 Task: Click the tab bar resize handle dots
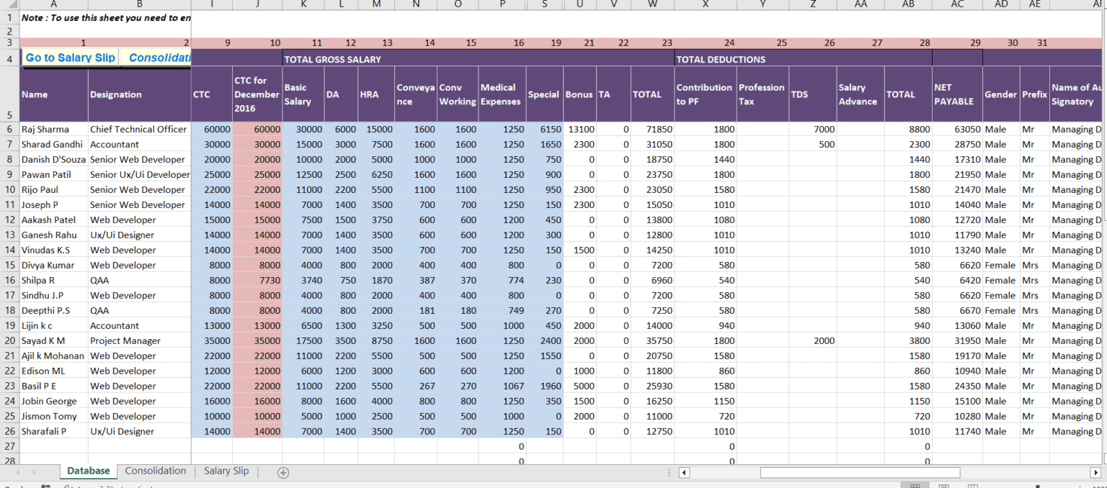(670, 472)
